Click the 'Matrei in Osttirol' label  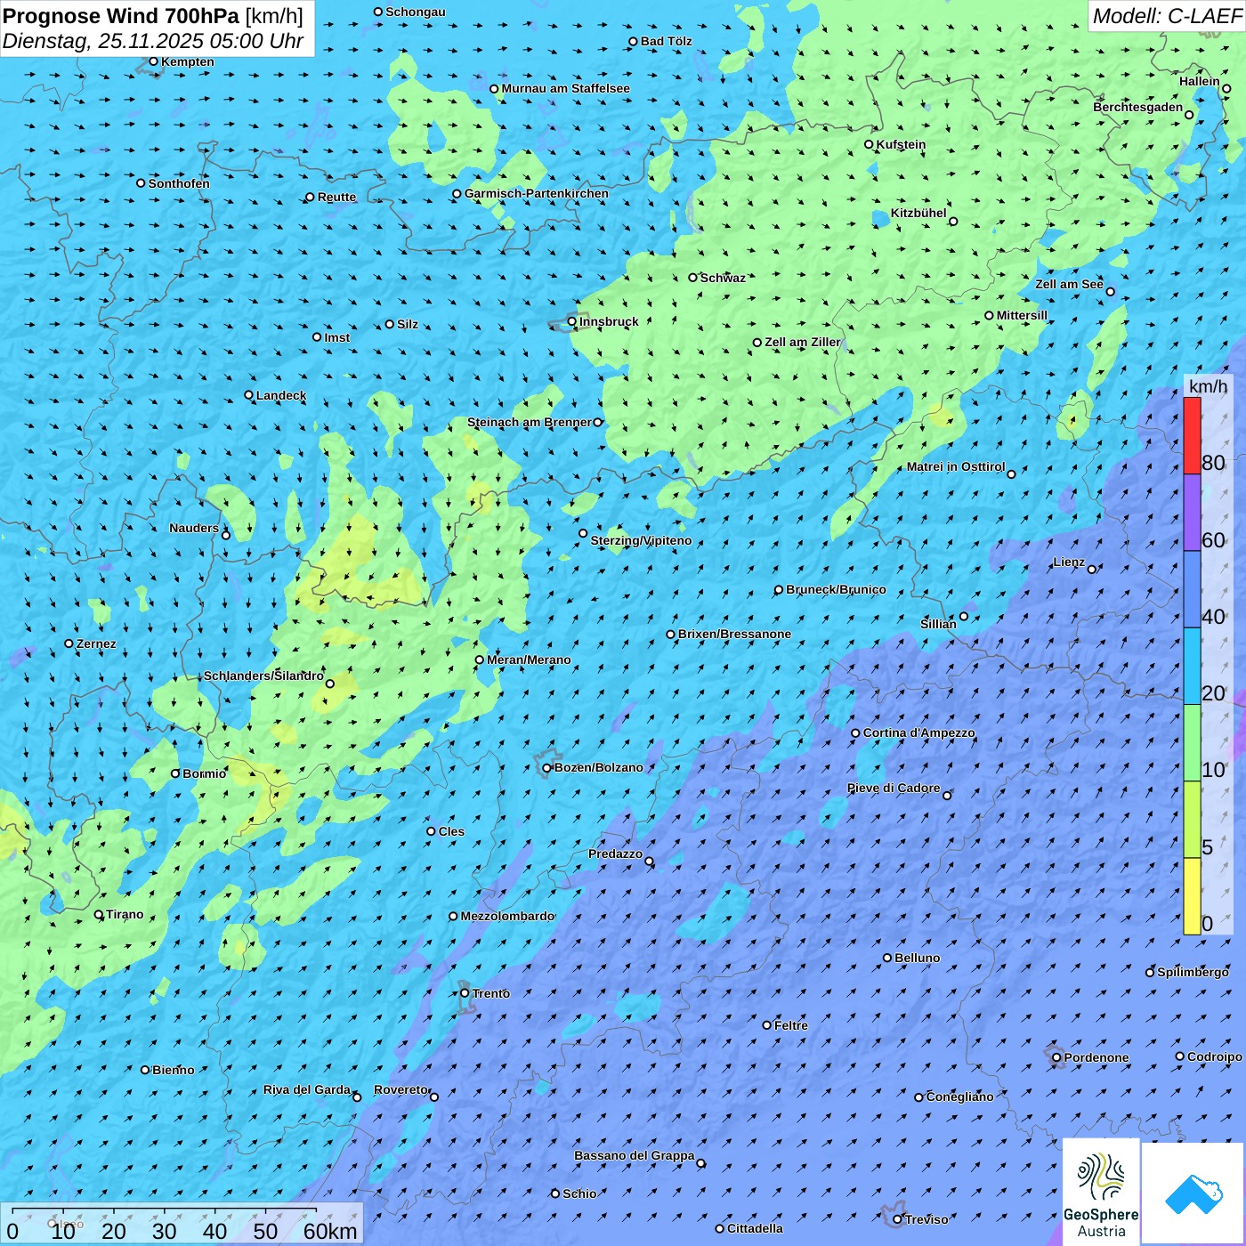coord(956,466)
